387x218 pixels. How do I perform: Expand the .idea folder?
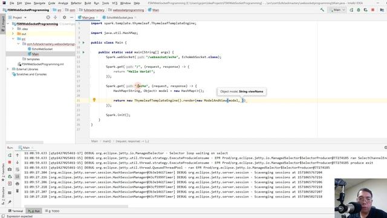13,28
